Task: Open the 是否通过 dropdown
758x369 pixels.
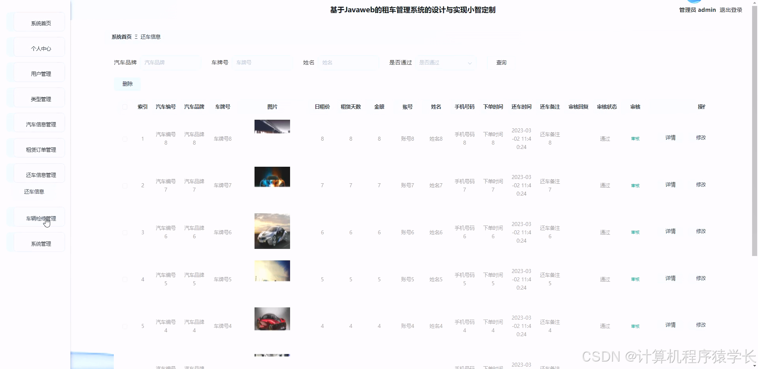Action: coord(445,62)
